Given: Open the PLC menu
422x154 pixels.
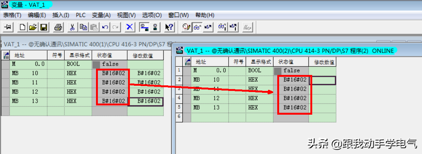Looking at the screenshot, I should point(81,15).
